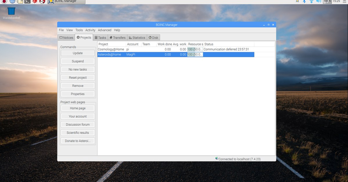This screenshot has height=182, width=348.
Task: Minimize the BOINC Manager window
Action: coord(264,25)
